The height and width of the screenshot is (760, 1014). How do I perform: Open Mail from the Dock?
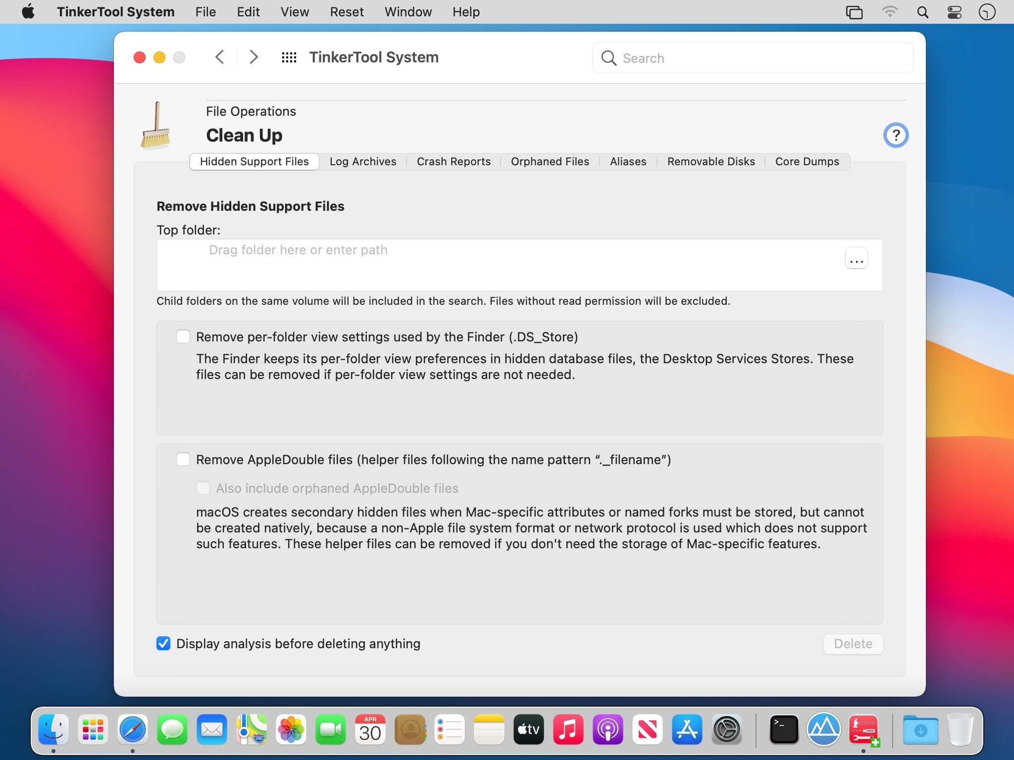pyautogui.click(x=212, y=729)
